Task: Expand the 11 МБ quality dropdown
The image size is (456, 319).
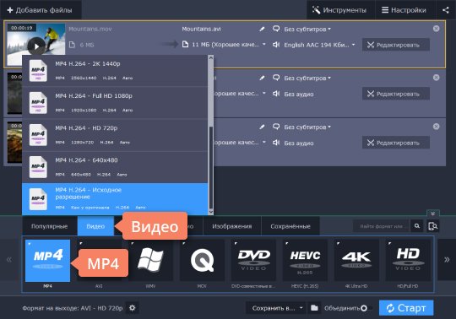Action: tap(264, 44)
